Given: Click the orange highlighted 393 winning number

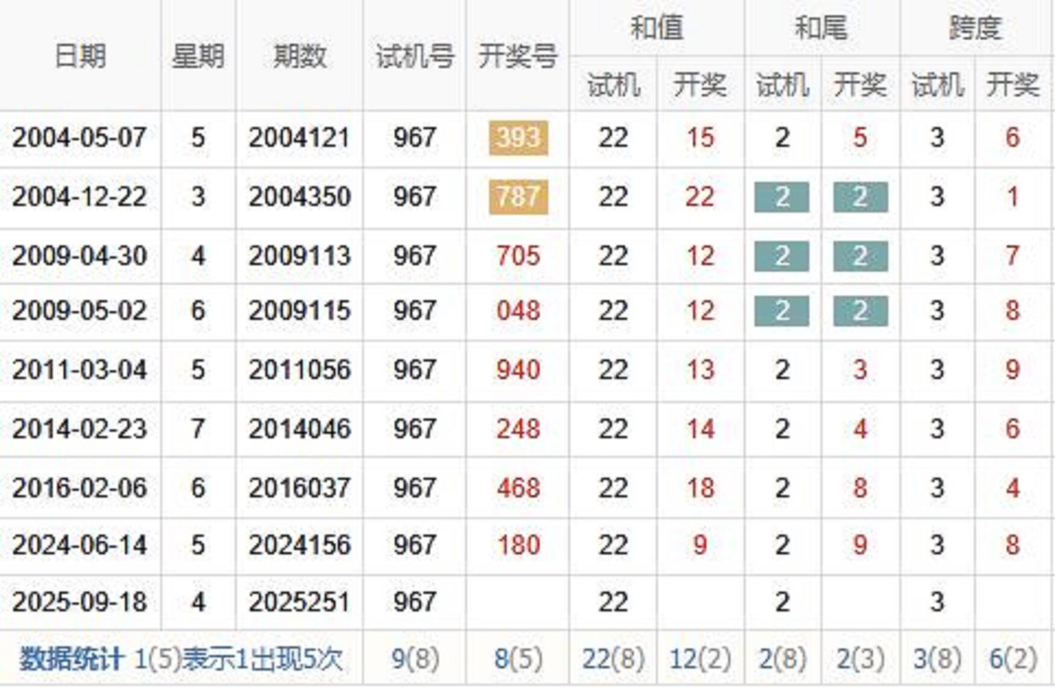Looking at the screenshot, I should (518, 138).
